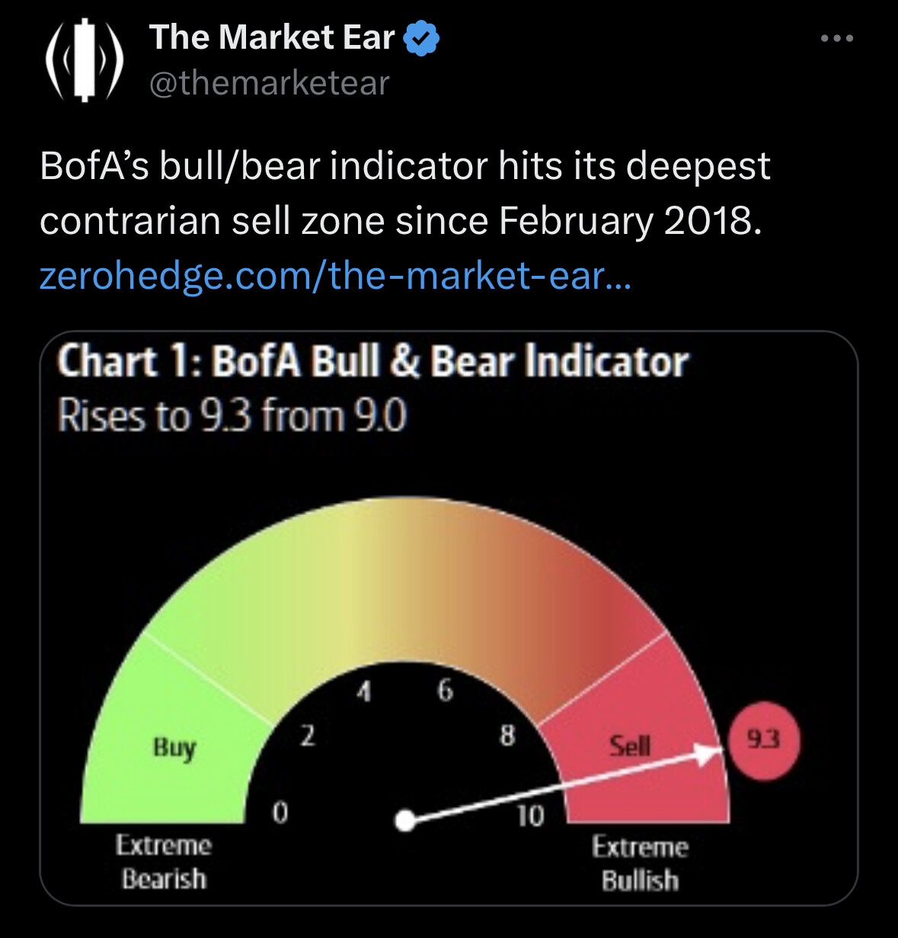Click the 'Rises to 9.3 from 9.0' subtitle
898x938 pixels.
232,417
